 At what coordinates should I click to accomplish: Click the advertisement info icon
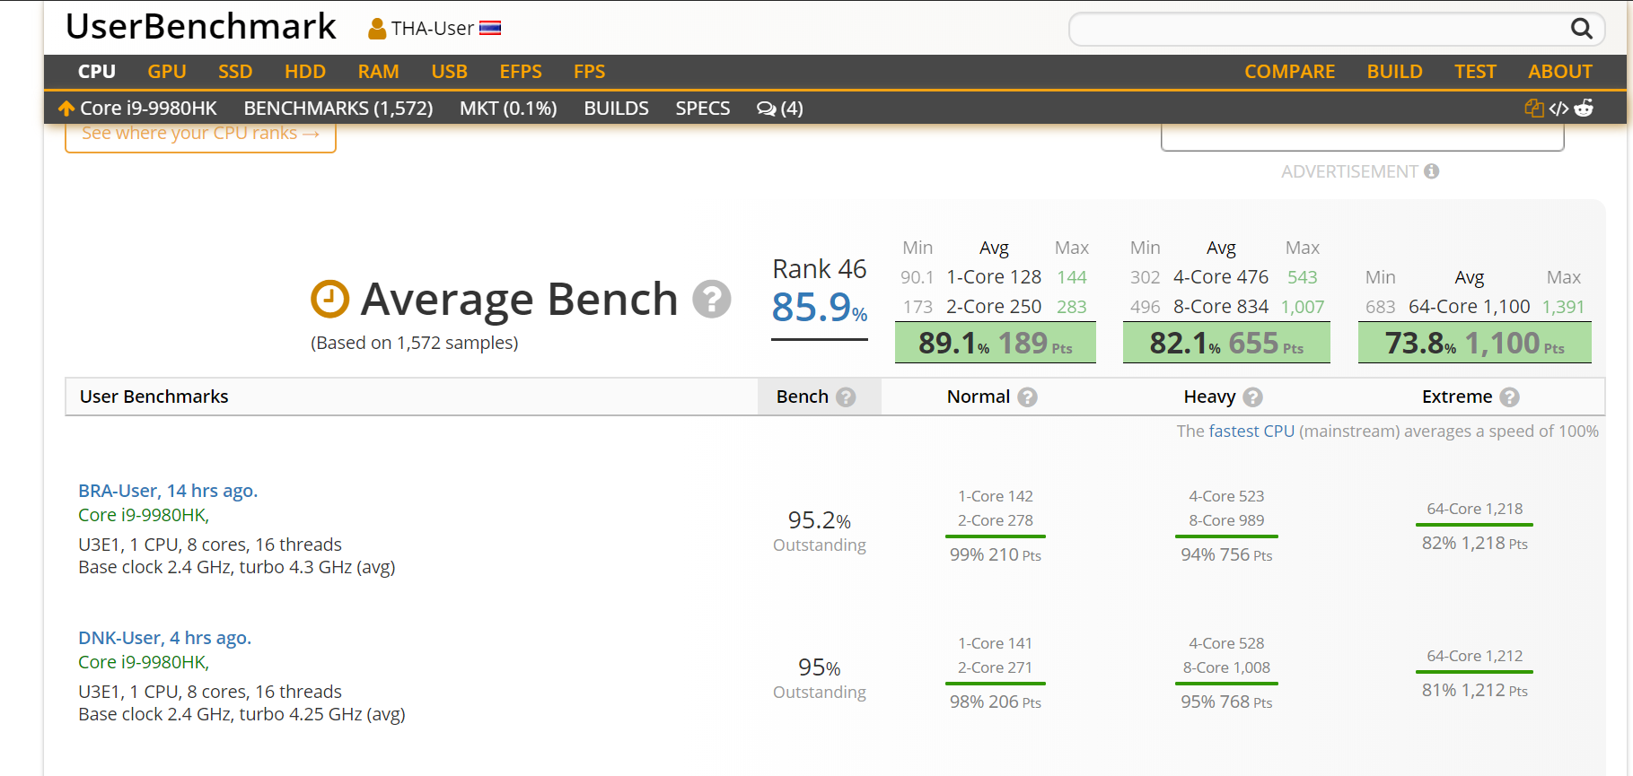pos(1431,171)
